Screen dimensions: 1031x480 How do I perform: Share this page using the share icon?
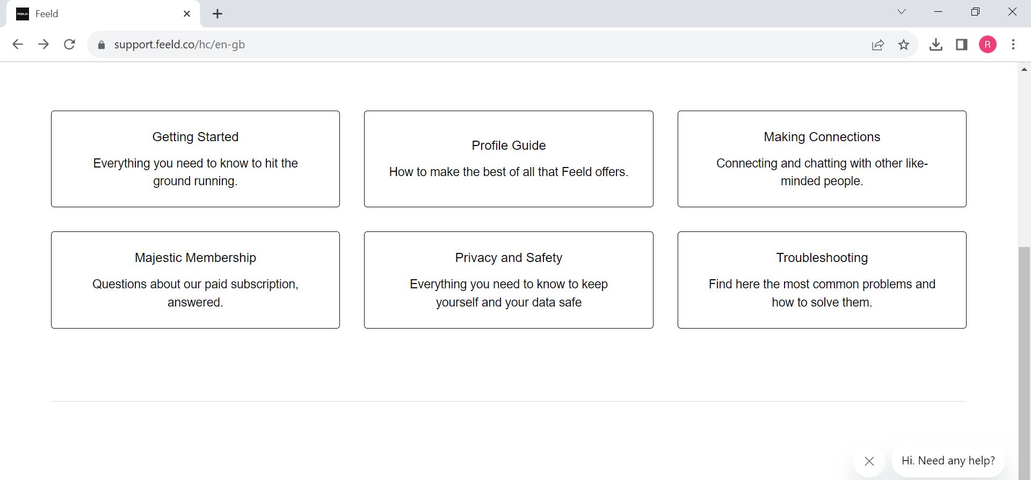(878, 45)
